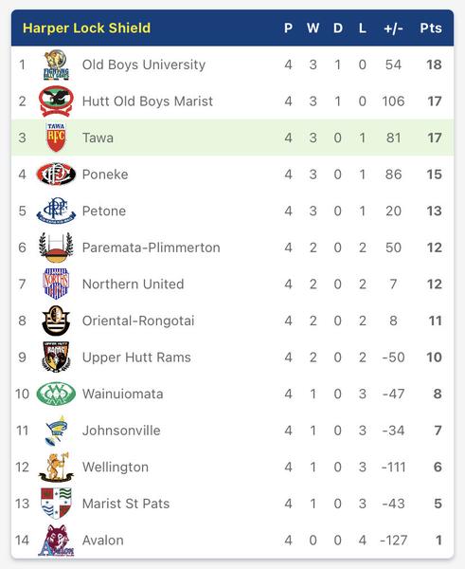Click the Wellington team name
Image resolution: width=465 pixels, height=569 pixels.
click(116, 467)
